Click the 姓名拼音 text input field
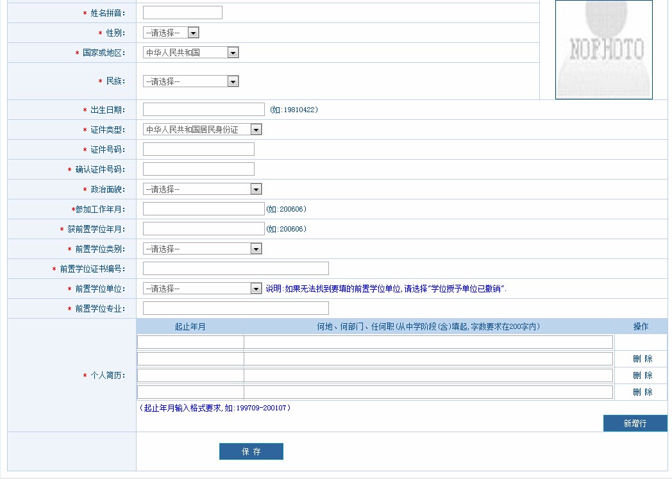The height and width of the screenshot is (479, 672). pos(182,13)
